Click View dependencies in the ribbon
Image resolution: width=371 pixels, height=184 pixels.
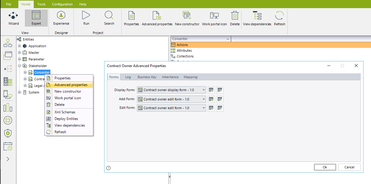click(257, 18)
